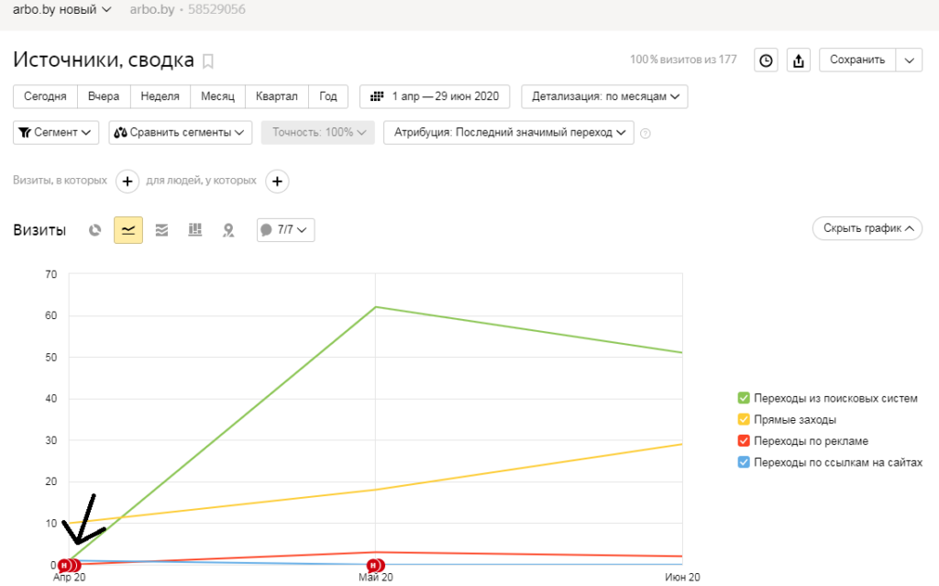Viewport: 939px width, 586px height.
Task: Open the report history clock icon
Action: pos(766,61)
